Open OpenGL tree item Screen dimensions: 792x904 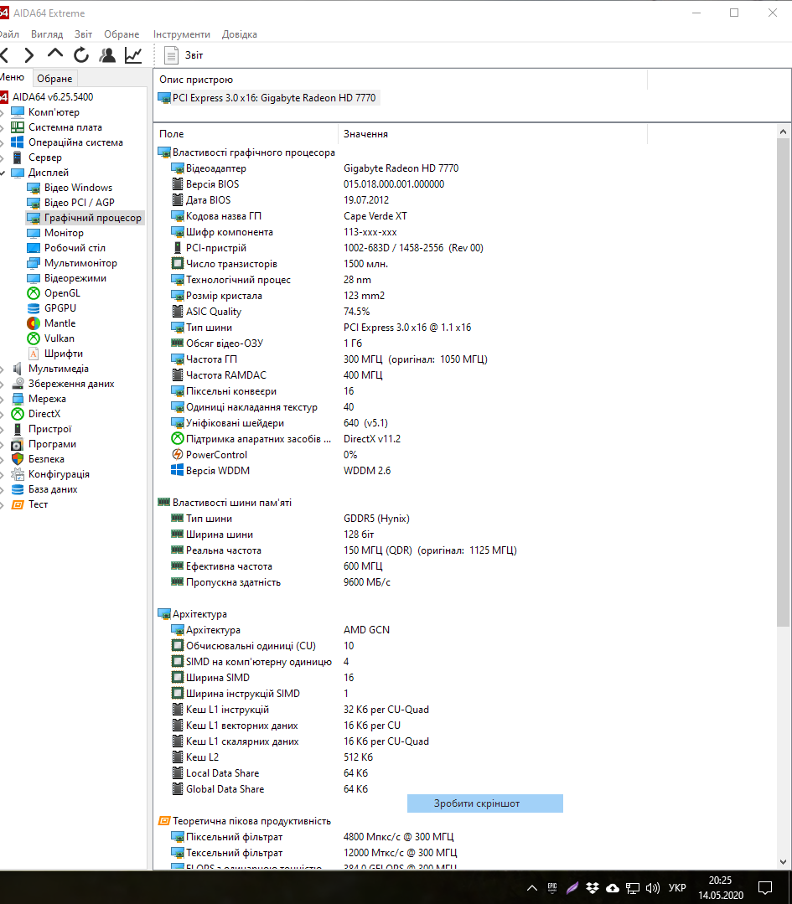coord(62,293)
